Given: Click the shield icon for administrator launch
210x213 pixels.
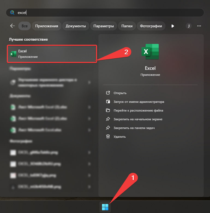Looking at the screenshot, I should 108,102.
